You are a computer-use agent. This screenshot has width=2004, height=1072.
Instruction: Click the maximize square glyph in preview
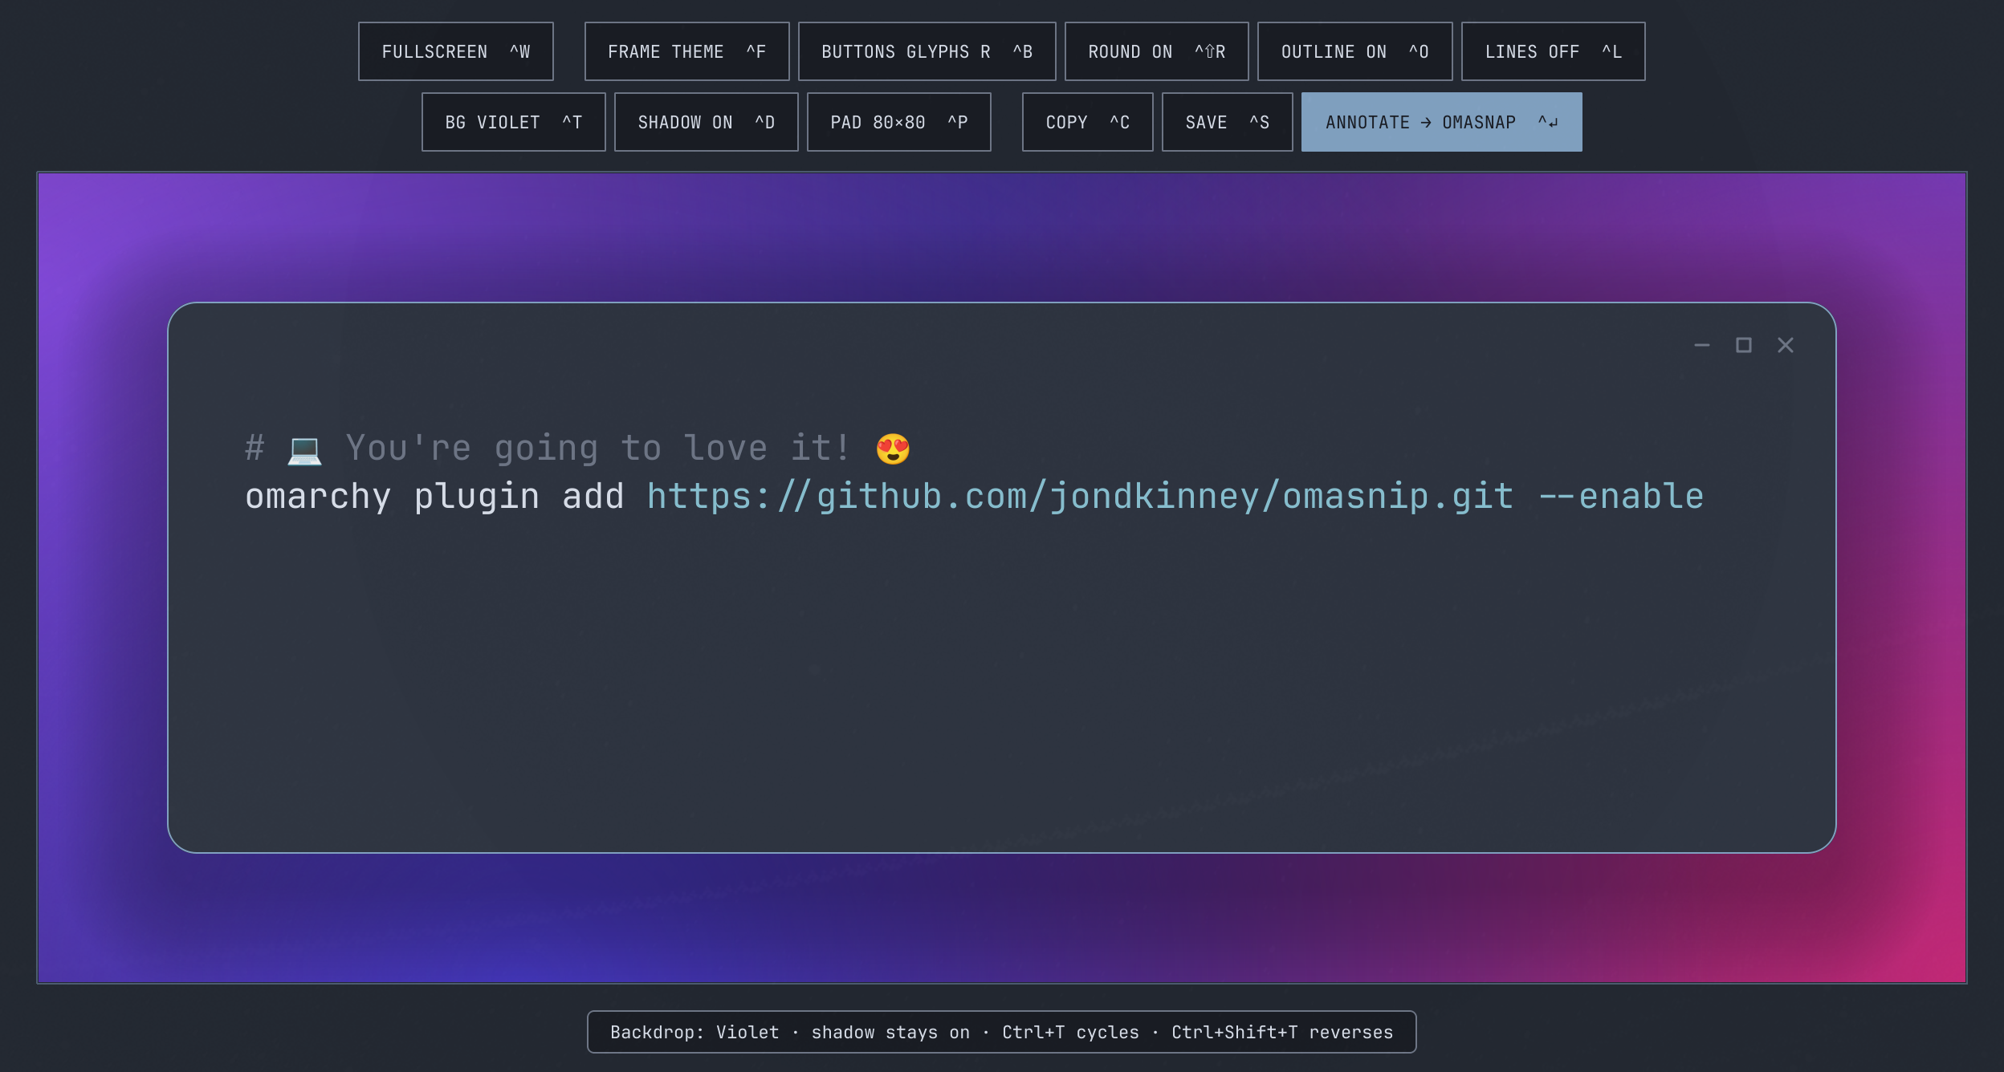pos(1743,345)
